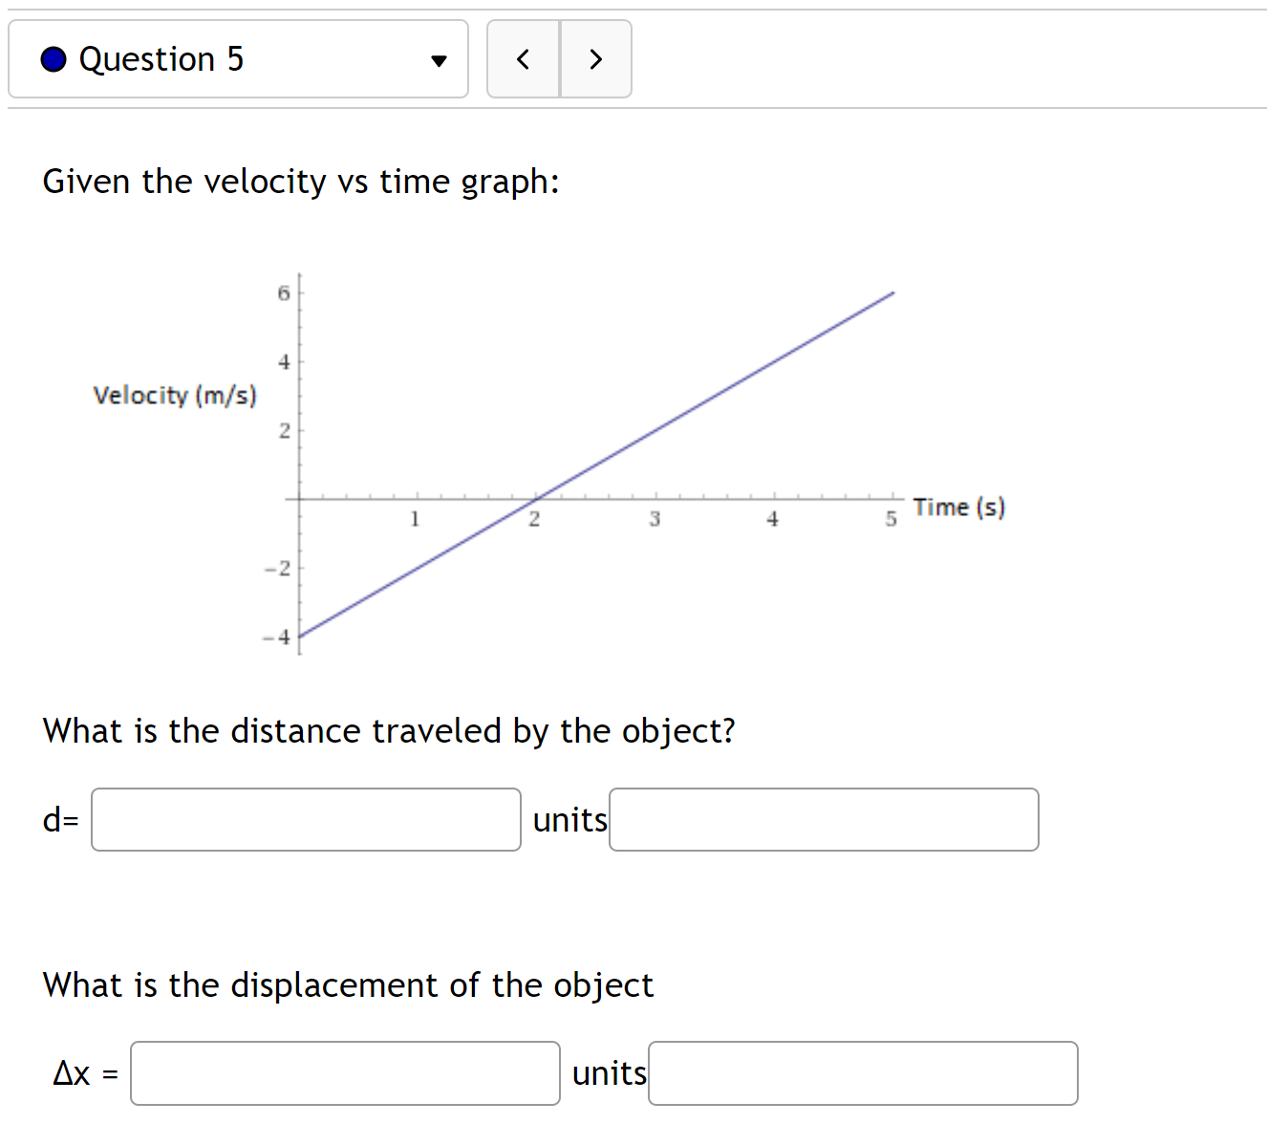Select the blue question status indicator dot

point(53,59)
